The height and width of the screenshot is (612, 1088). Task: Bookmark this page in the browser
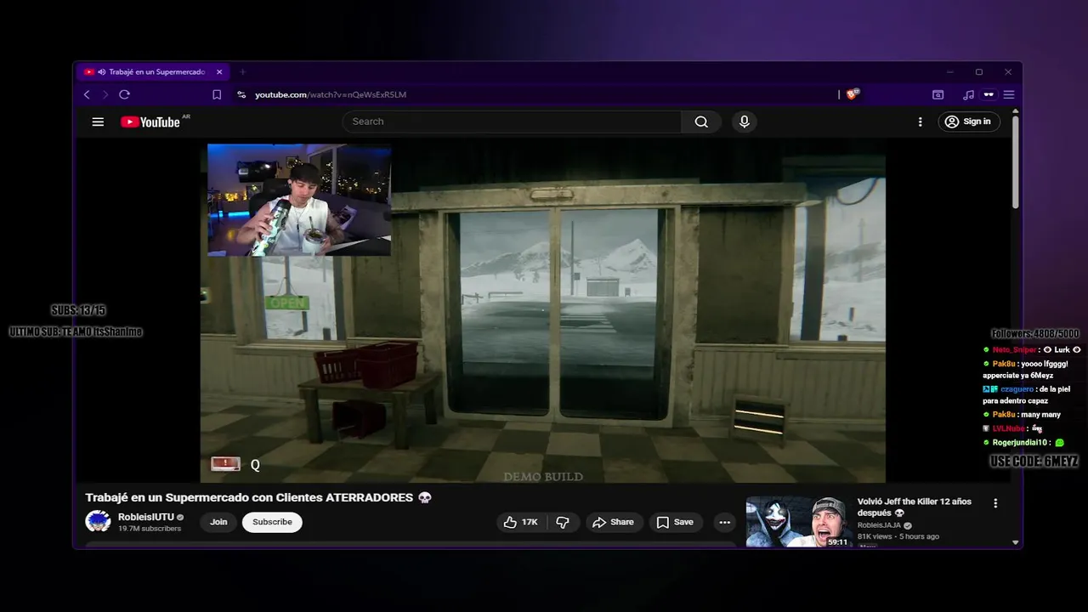point(217,94)
